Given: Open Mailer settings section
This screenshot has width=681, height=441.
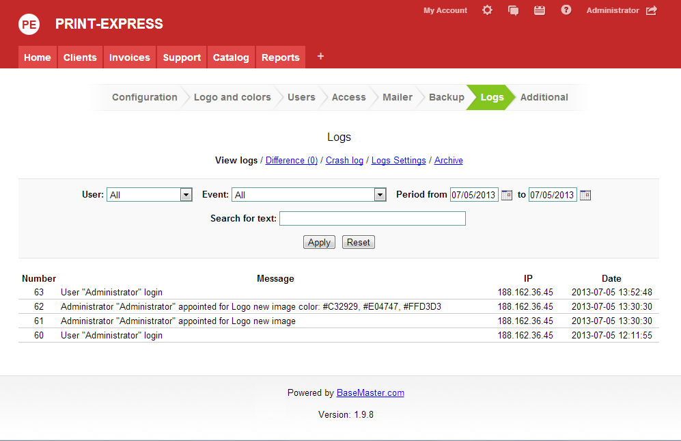Looking at the screenshot, I should point(398,97).
